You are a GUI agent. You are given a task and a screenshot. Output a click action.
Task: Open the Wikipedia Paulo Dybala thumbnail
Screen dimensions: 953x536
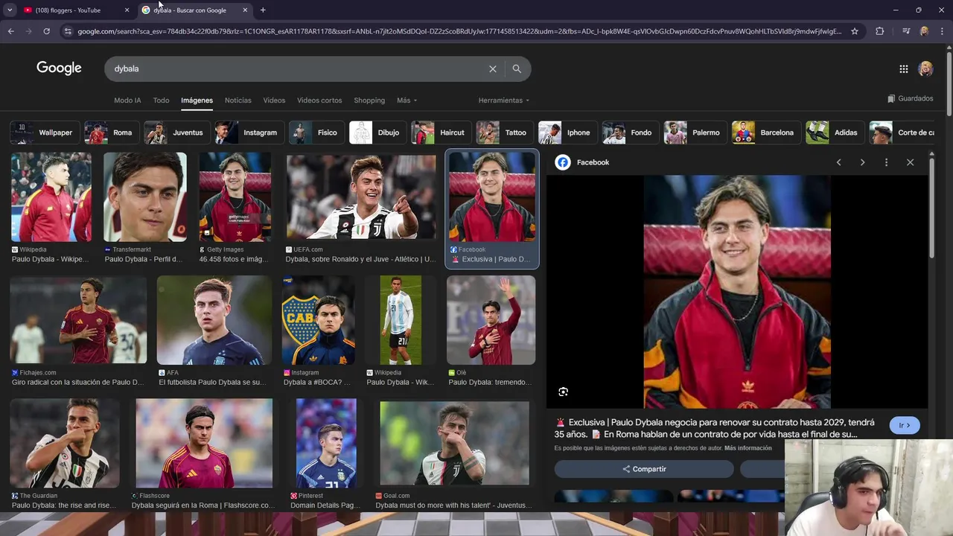[x=51, y=197]
